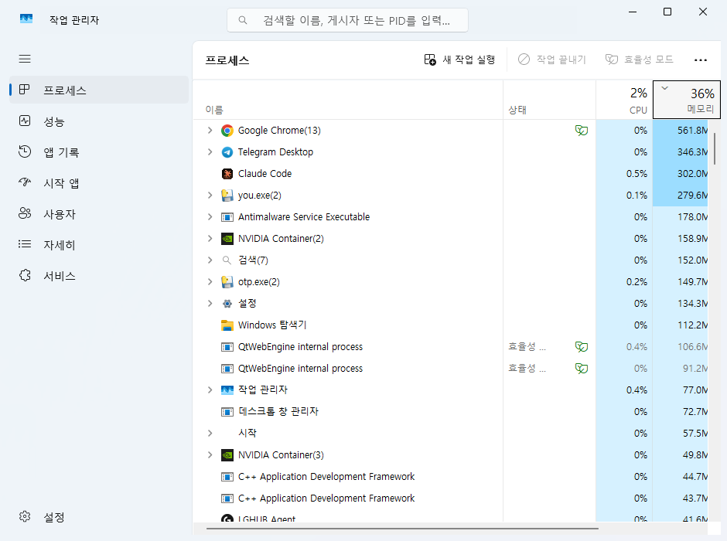
Task: Click the 작업 관리자 process icon
Action: coord(227,390)
